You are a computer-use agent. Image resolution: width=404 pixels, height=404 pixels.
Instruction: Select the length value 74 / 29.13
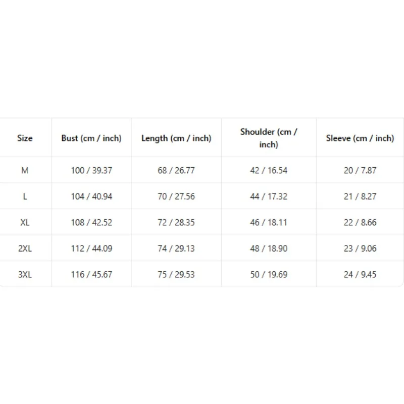pyautogui.click(x=176, y=248)
